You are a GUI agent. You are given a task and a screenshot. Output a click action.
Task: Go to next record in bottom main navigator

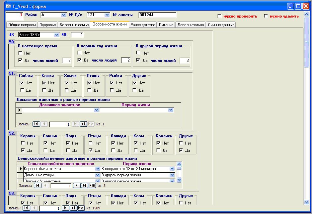[x=65, y=208]
